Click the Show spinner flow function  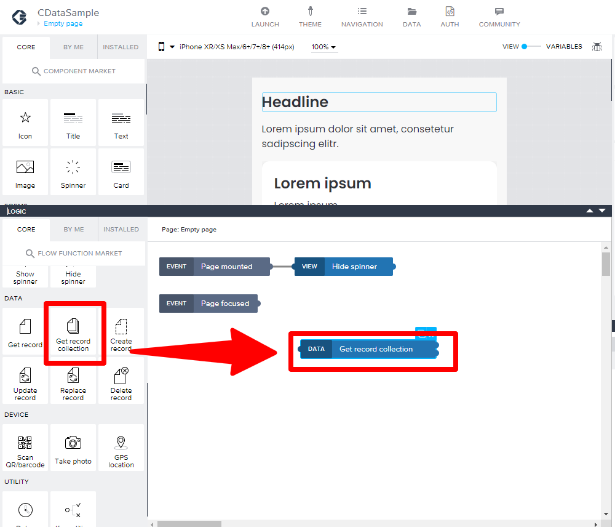tap(25, 277)
